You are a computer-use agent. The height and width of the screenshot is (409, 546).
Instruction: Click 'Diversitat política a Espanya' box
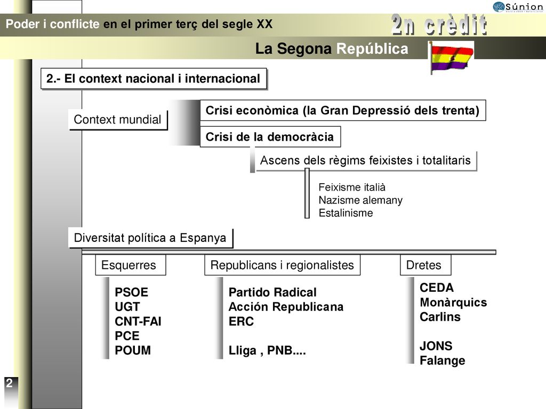pyautogui.click(x=150, y=238)
